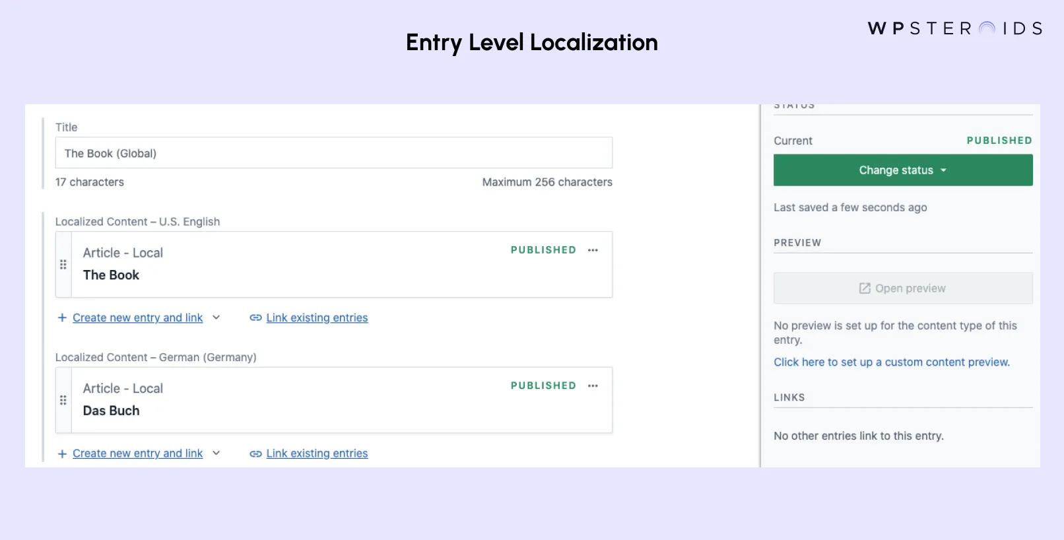The image size is (1064, 540).
Task: Create new entry and link under German
Action: 137,454
